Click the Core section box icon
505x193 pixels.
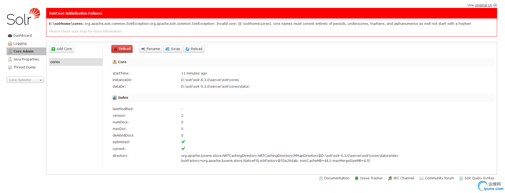click(115, 62)
